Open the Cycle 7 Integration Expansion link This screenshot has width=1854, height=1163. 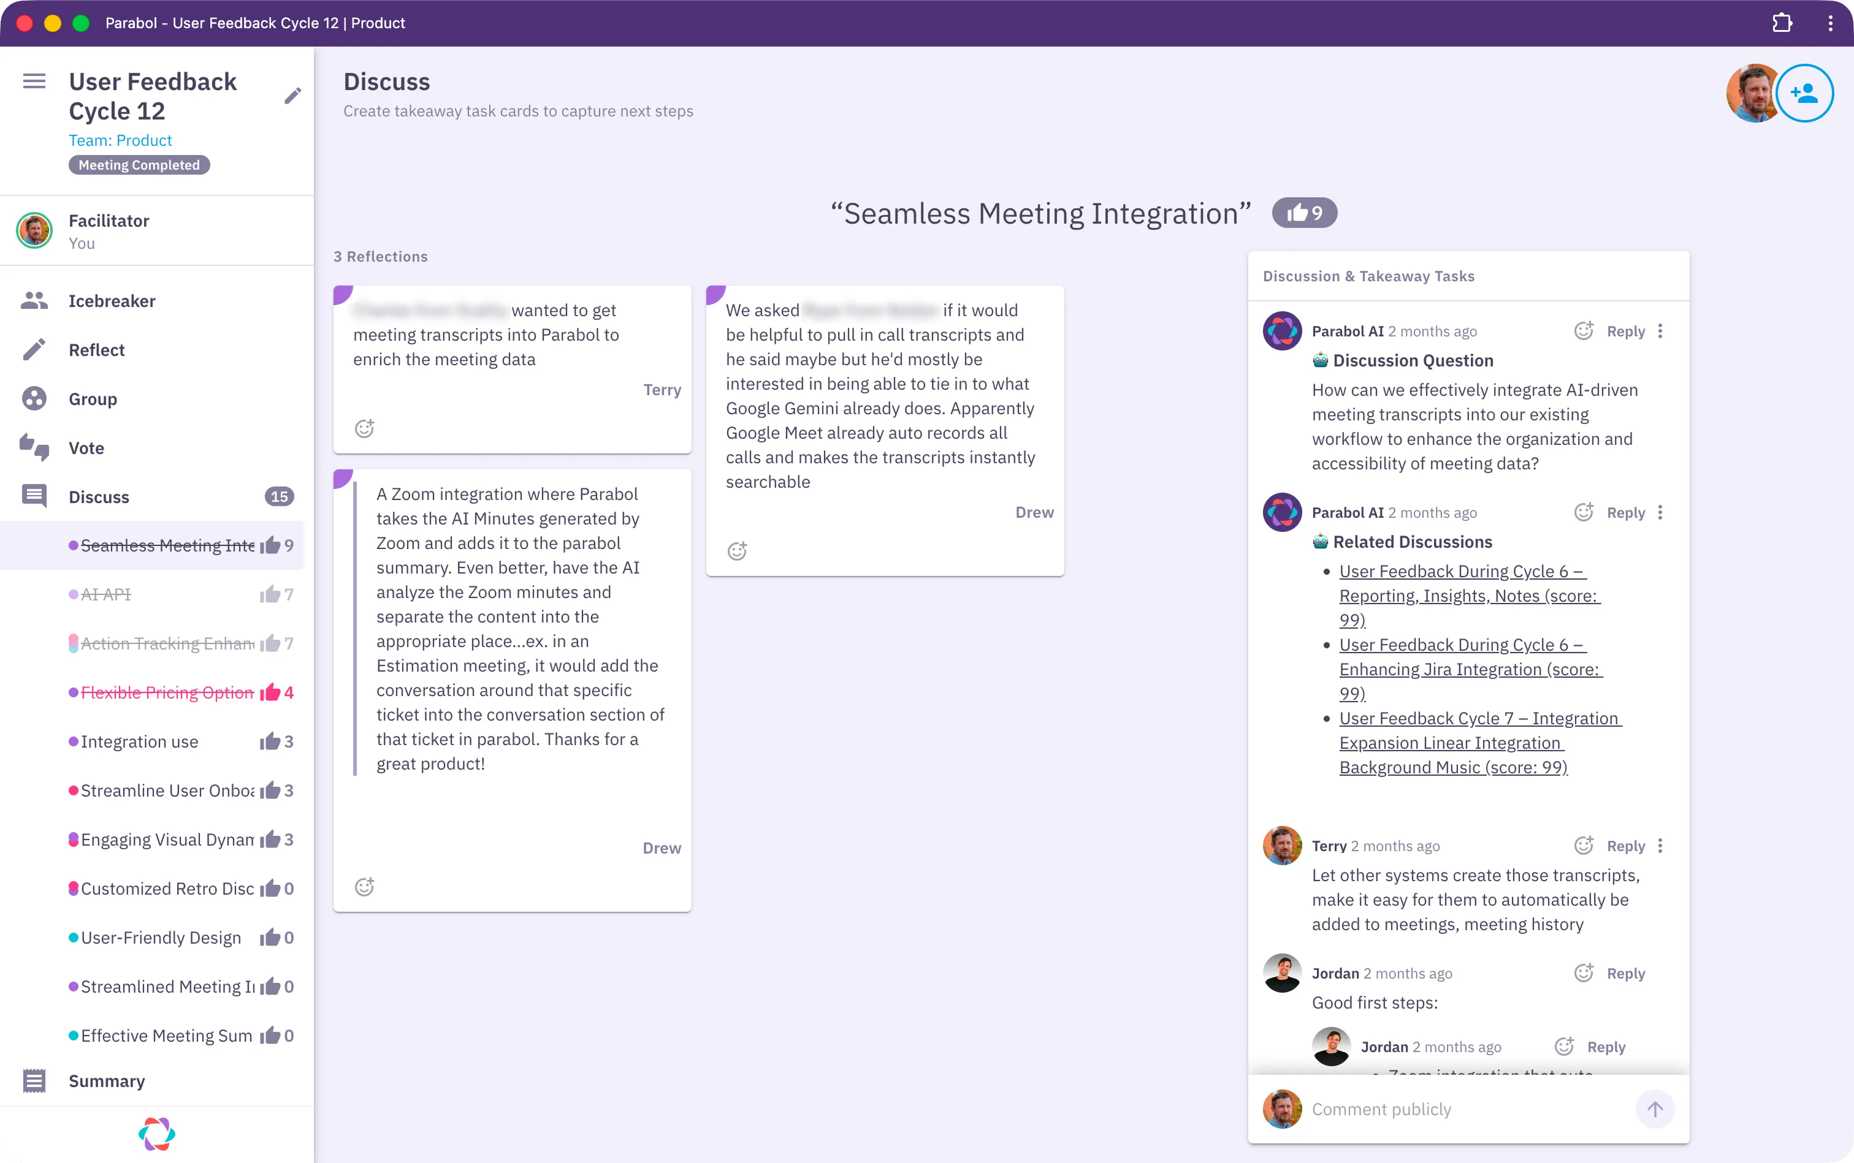[1480, 742]
